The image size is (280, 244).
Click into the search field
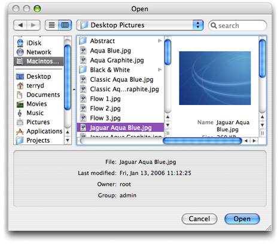point(238,26)
